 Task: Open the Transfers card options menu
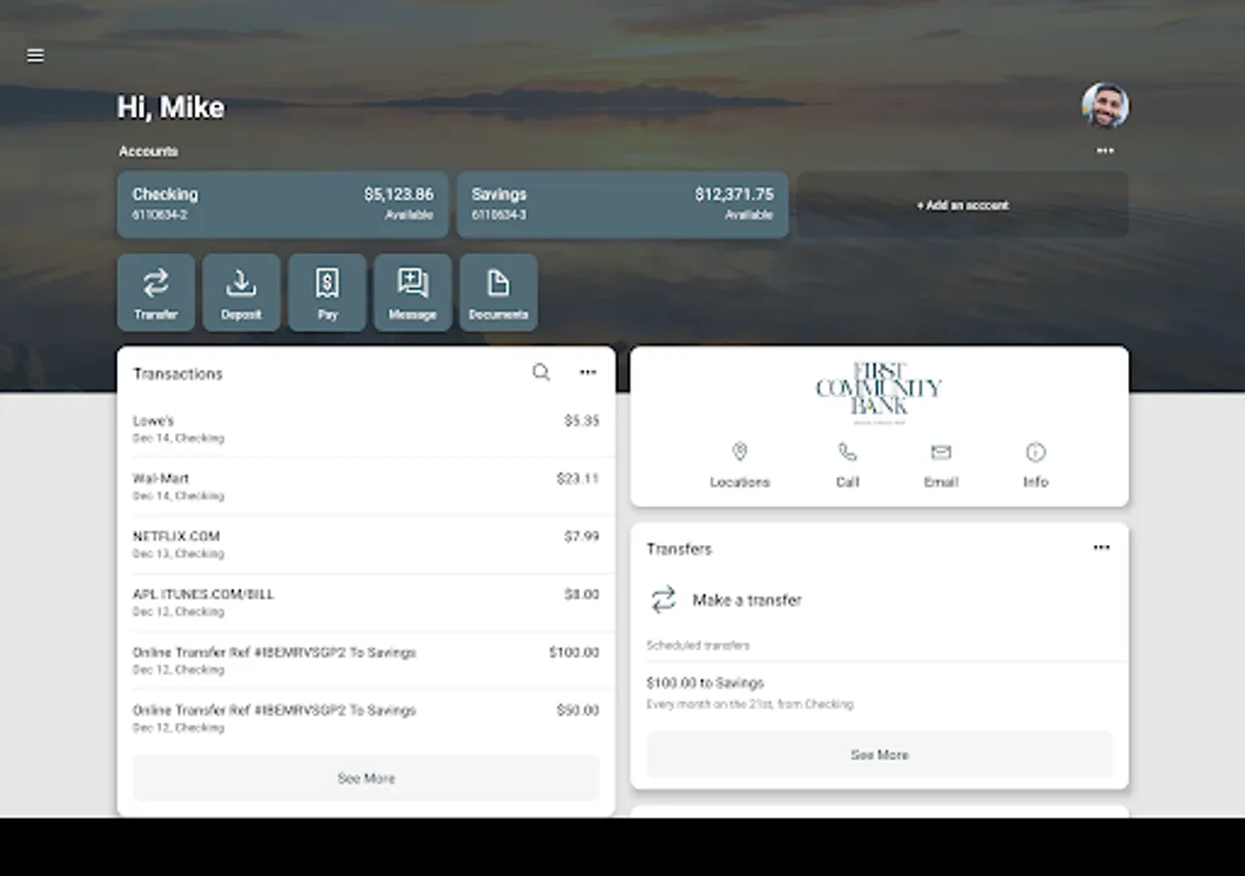click(x=1101, y=547)
